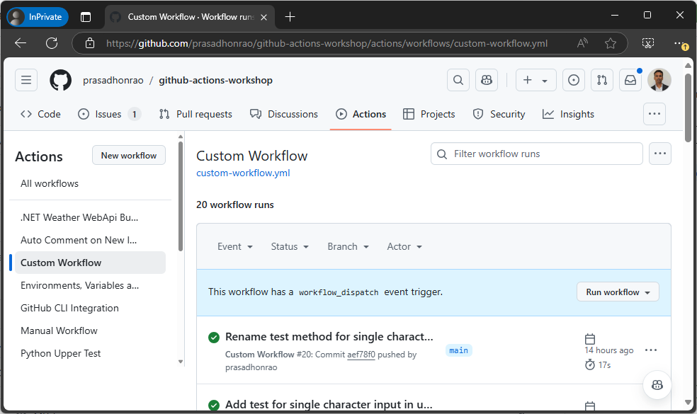Open Rename test method run
697x414 pixels.
coord(329,337)
